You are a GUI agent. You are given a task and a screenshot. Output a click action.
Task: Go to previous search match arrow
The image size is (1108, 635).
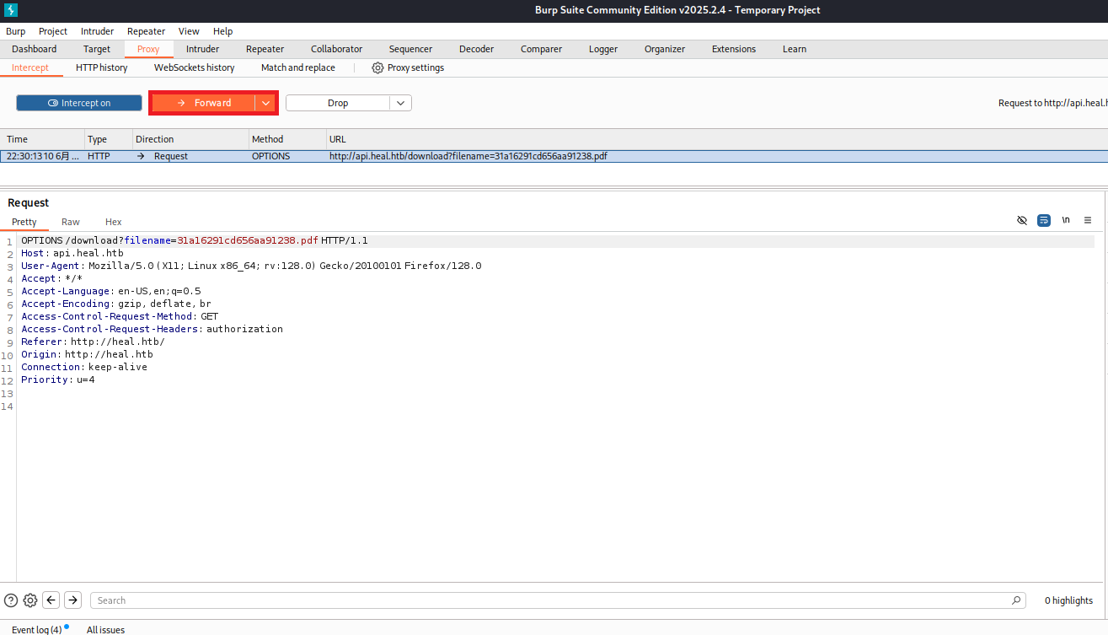point(51,600)
